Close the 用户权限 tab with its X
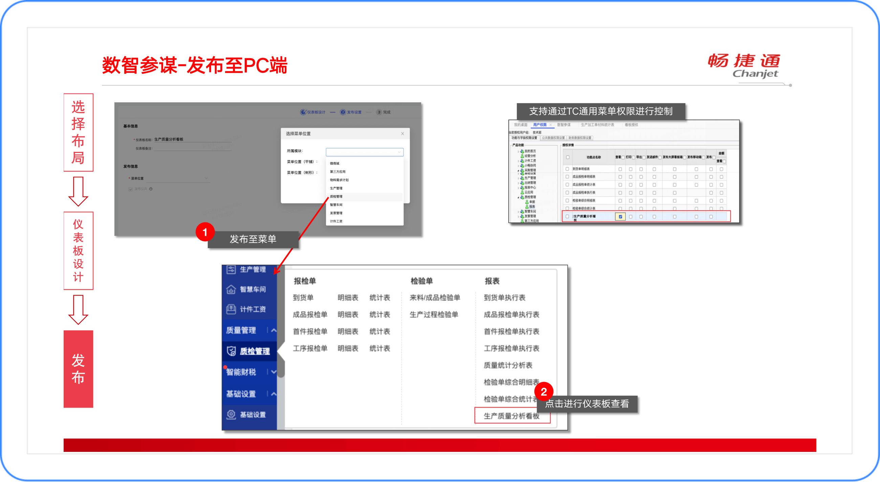880x482 pixels. tap(550, 125)
